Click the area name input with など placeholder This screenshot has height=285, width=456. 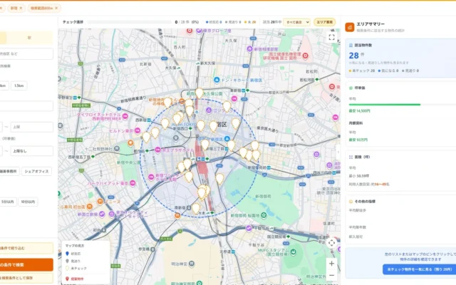[26, 54]
